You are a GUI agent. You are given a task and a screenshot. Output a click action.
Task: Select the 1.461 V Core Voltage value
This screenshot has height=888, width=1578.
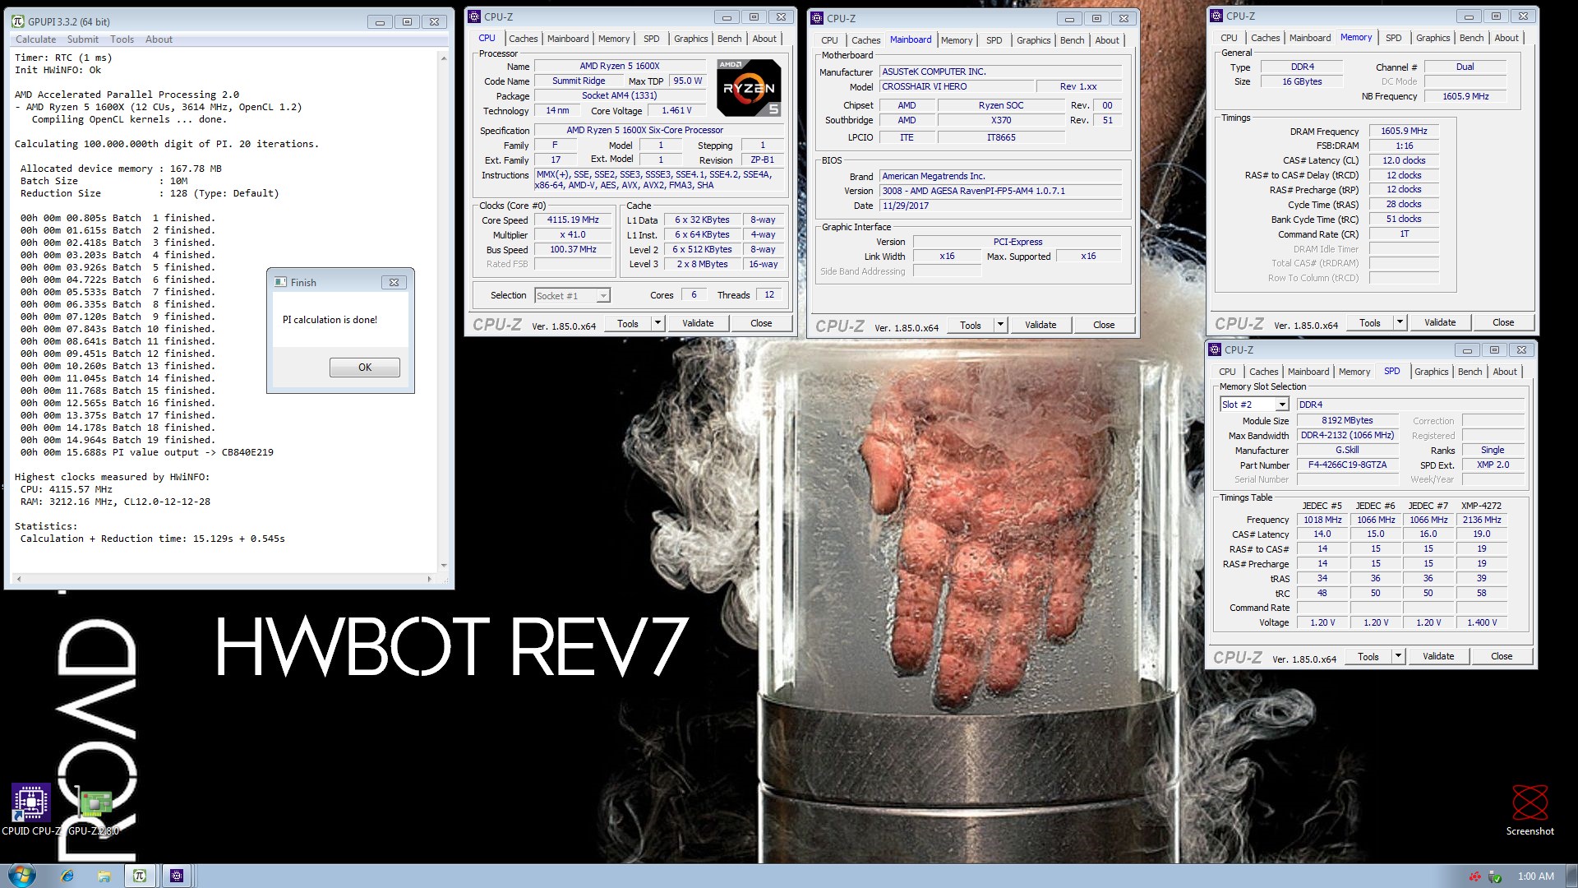click(x=676, y=110)
